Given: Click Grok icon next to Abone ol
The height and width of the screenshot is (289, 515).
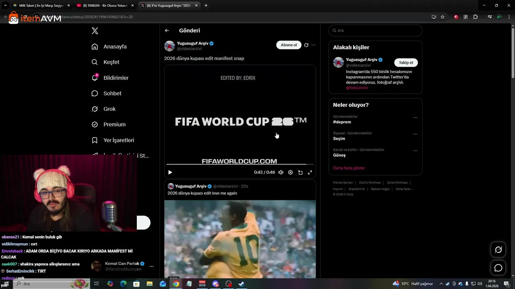Looking at the screenshot, I should (306, 45).
